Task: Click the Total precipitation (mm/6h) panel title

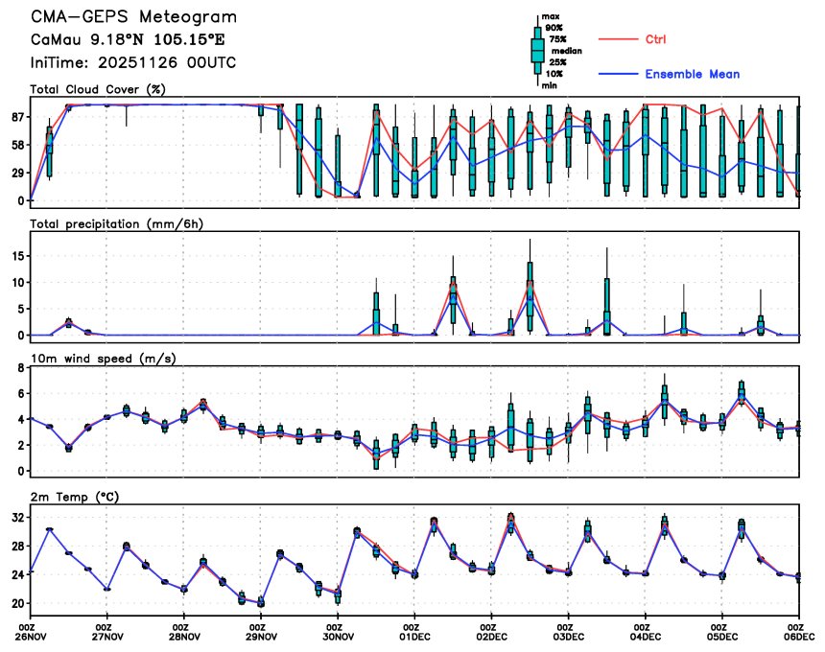Action: tap(117, 224)
